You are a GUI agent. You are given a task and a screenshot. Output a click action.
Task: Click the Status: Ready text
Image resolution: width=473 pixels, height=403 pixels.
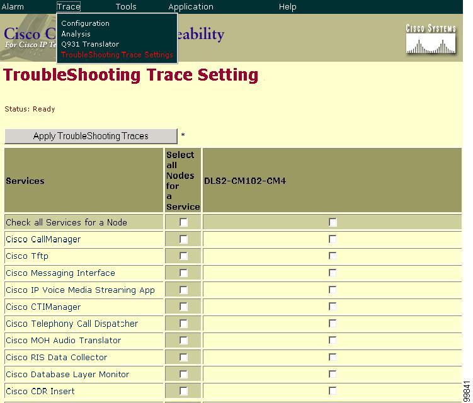(x=30, y=109)
